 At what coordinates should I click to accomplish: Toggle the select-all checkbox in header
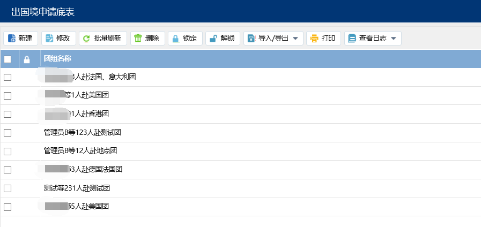(8, 59)
